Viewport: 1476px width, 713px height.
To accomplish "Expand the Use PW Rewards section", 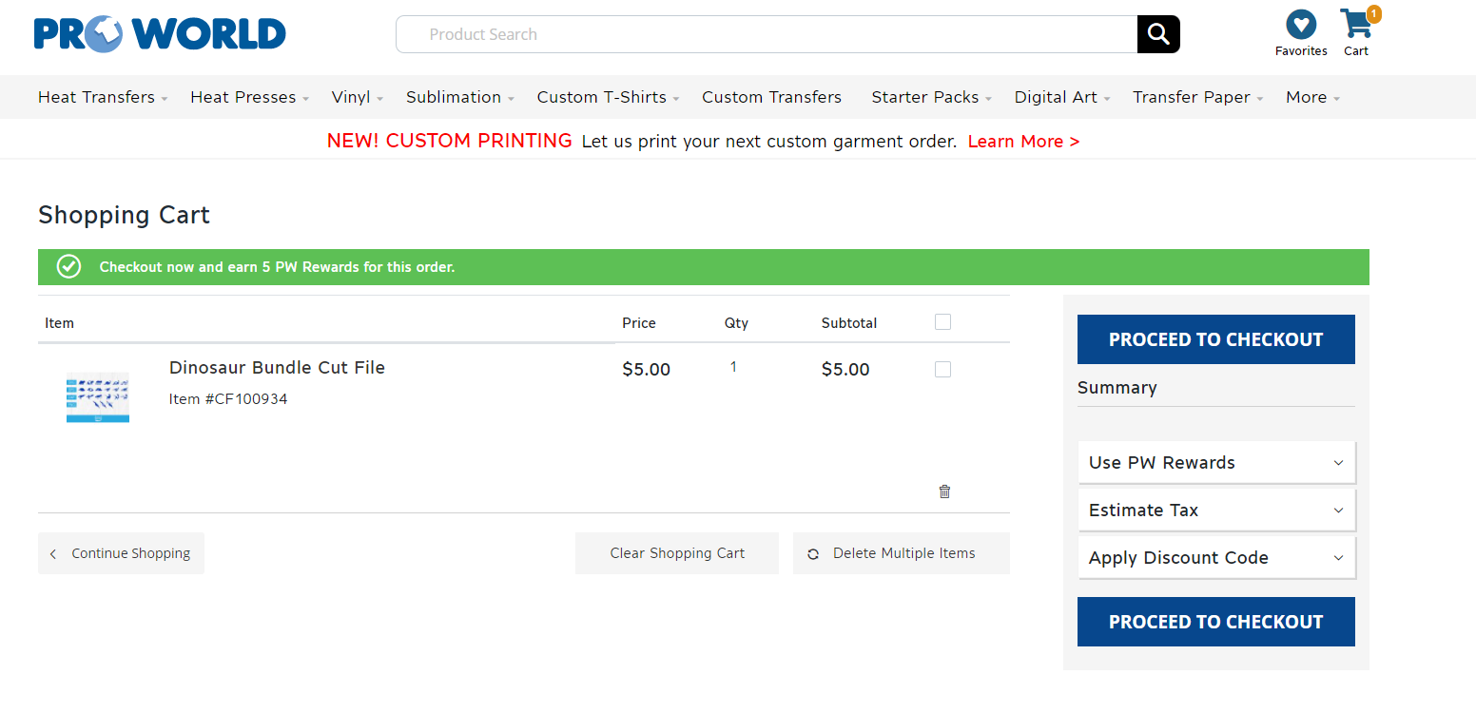I will 1216,463.
